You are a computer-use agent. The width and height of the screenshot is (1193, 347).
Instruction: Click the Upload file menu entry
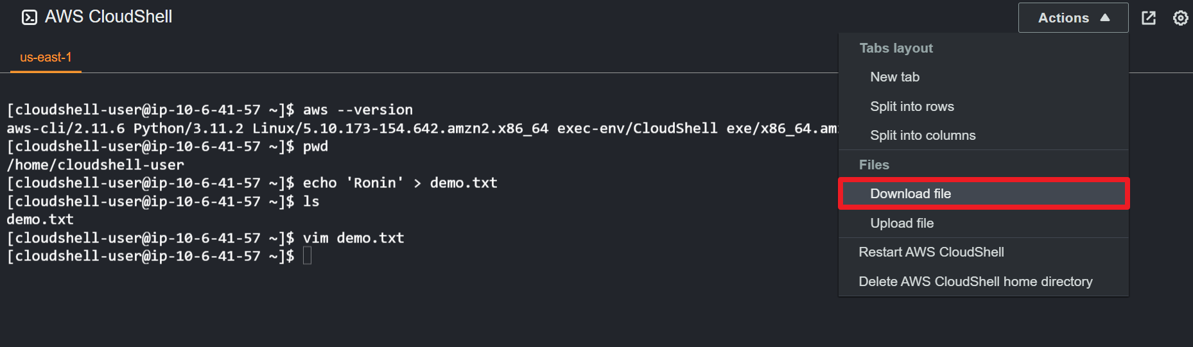901,223
